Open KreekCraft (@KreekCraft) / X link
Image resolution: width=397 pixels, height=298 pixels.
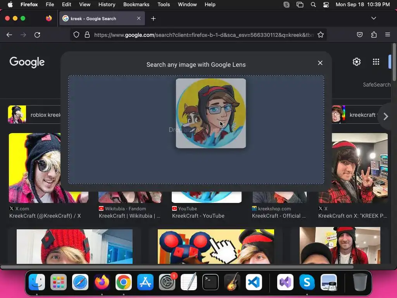[45, 216]
